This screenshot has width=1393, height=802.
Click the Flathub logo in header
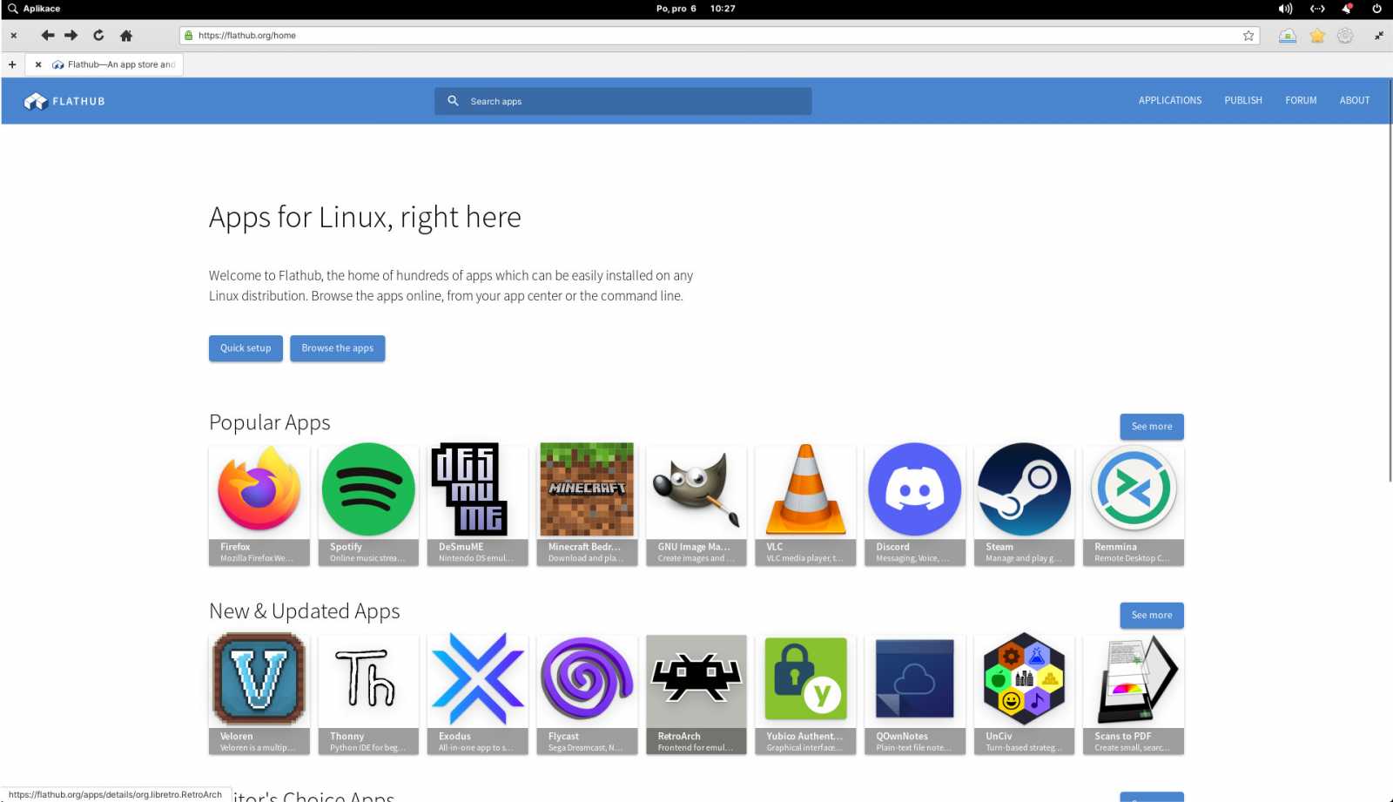click(64, 101)
